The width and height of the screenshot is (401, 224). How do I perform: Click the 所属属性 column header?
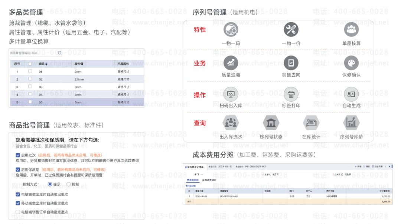[x=123, y=64]
